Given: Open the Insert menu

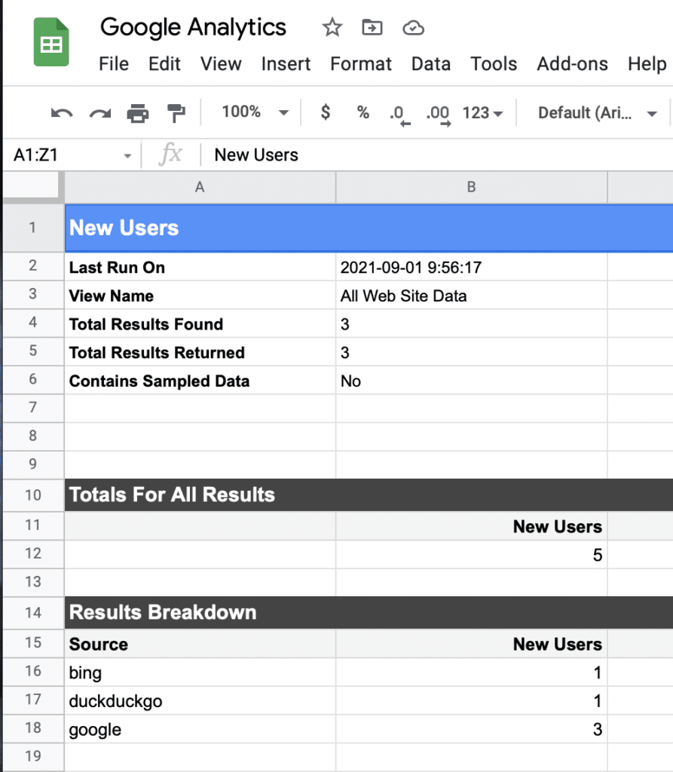Looking at the screenshot, I should coord(286,64).
